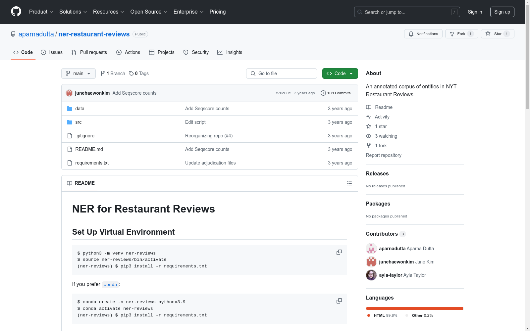Click the Activity pulse icon

(x=369, y=117)
